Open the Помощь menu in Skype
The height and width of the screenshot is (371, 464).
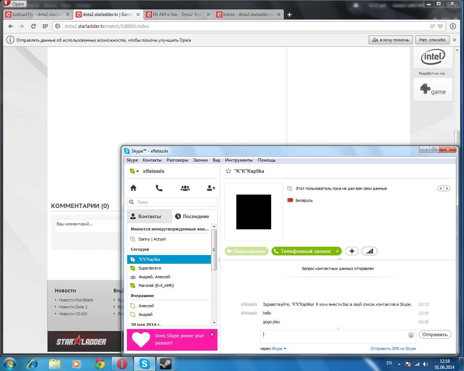point(266,160)
